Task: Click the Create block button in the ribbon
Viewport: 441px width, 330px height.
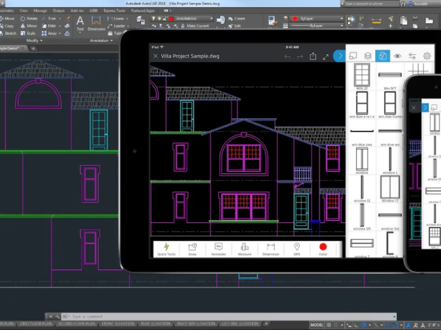Action: pos(236,19)
